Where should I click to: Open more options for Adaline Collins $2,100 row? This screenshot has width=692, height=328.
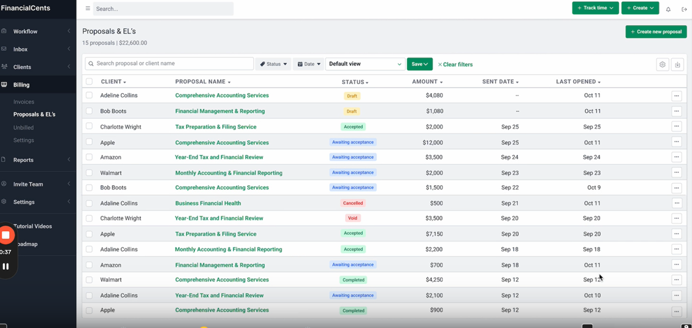tap(677, 296)
